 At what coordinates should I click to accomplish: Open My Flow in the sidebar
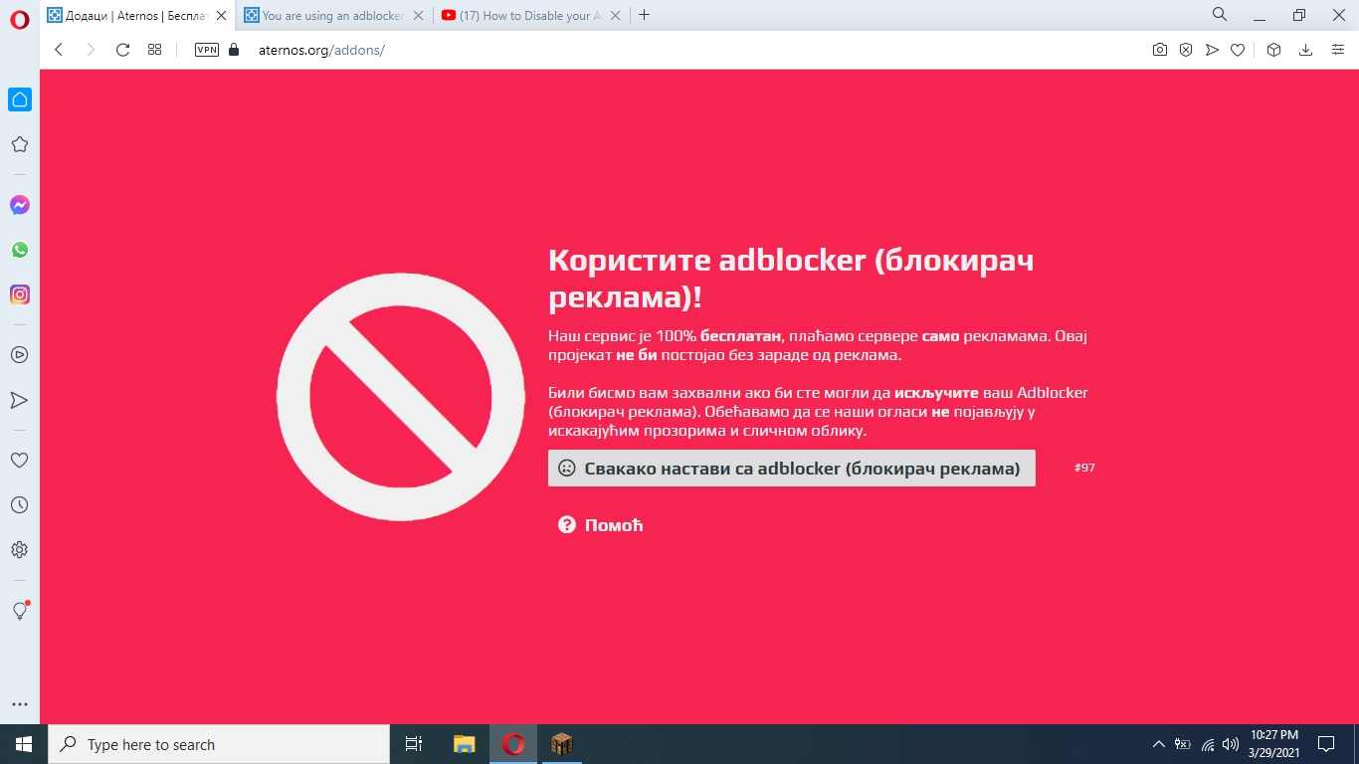pyautogui.click(x=19, y=400)
